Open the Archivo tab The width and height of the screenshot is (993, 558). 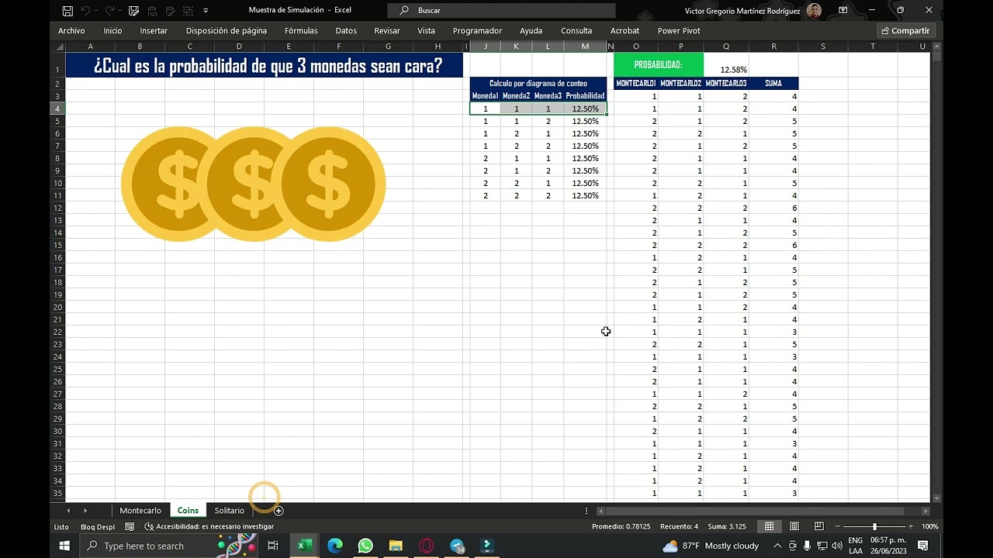(71, 31)
